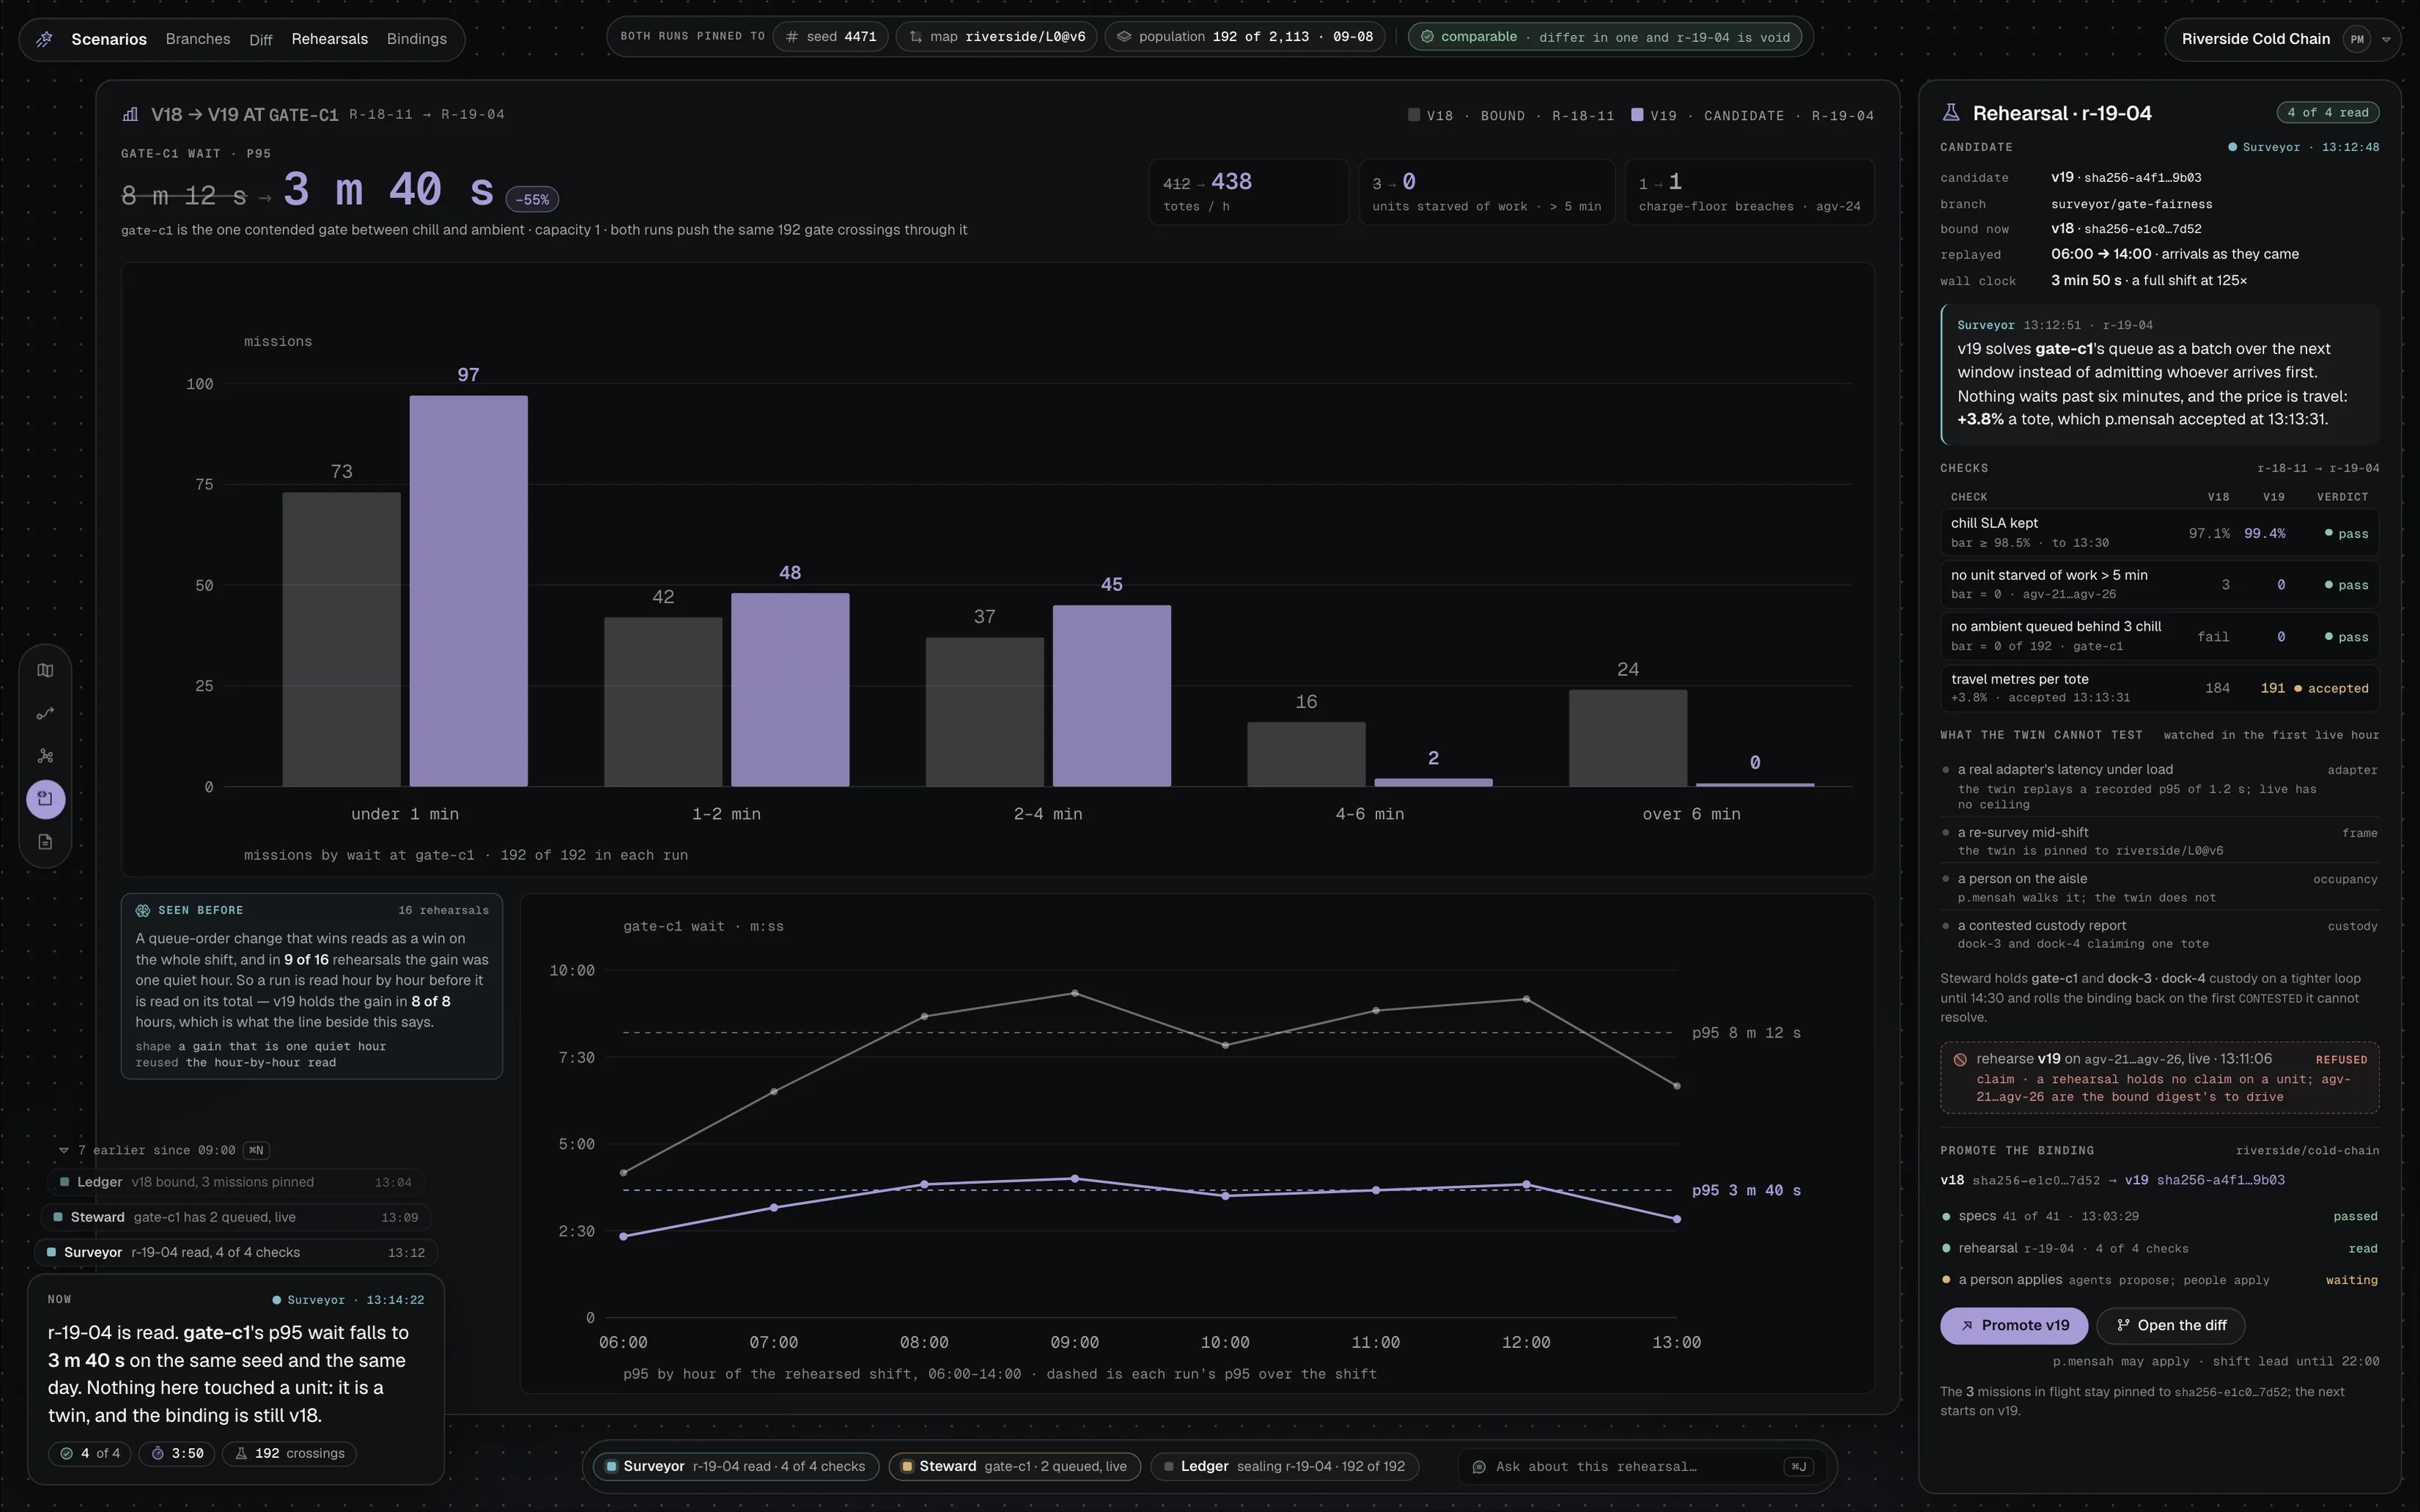Open the Ledger agent chip in the bottom bar
The height and width of the screenshot is (1512, 2420).
coord(1284,1467)
